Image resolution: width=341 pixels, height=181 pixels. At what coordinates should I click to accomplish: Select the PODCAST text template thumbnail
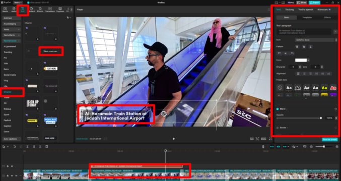click(x=50, y=121)
